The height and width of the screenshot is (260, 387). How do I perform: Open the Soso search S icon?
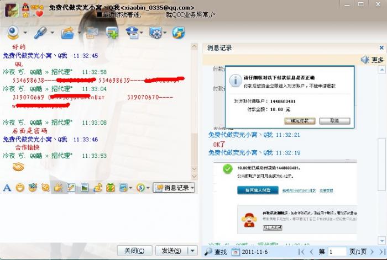click(140, 188)
